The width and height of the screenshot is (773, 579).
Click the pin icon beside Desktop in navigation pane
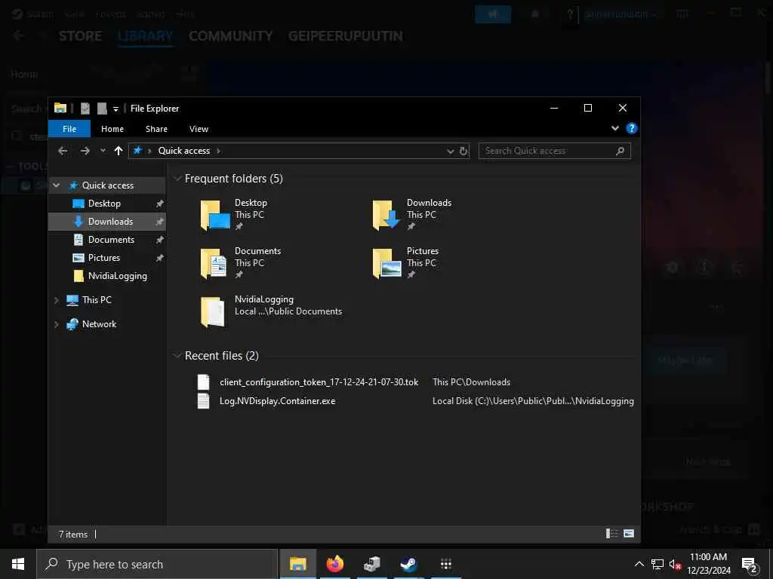click(x=160, y=204)
